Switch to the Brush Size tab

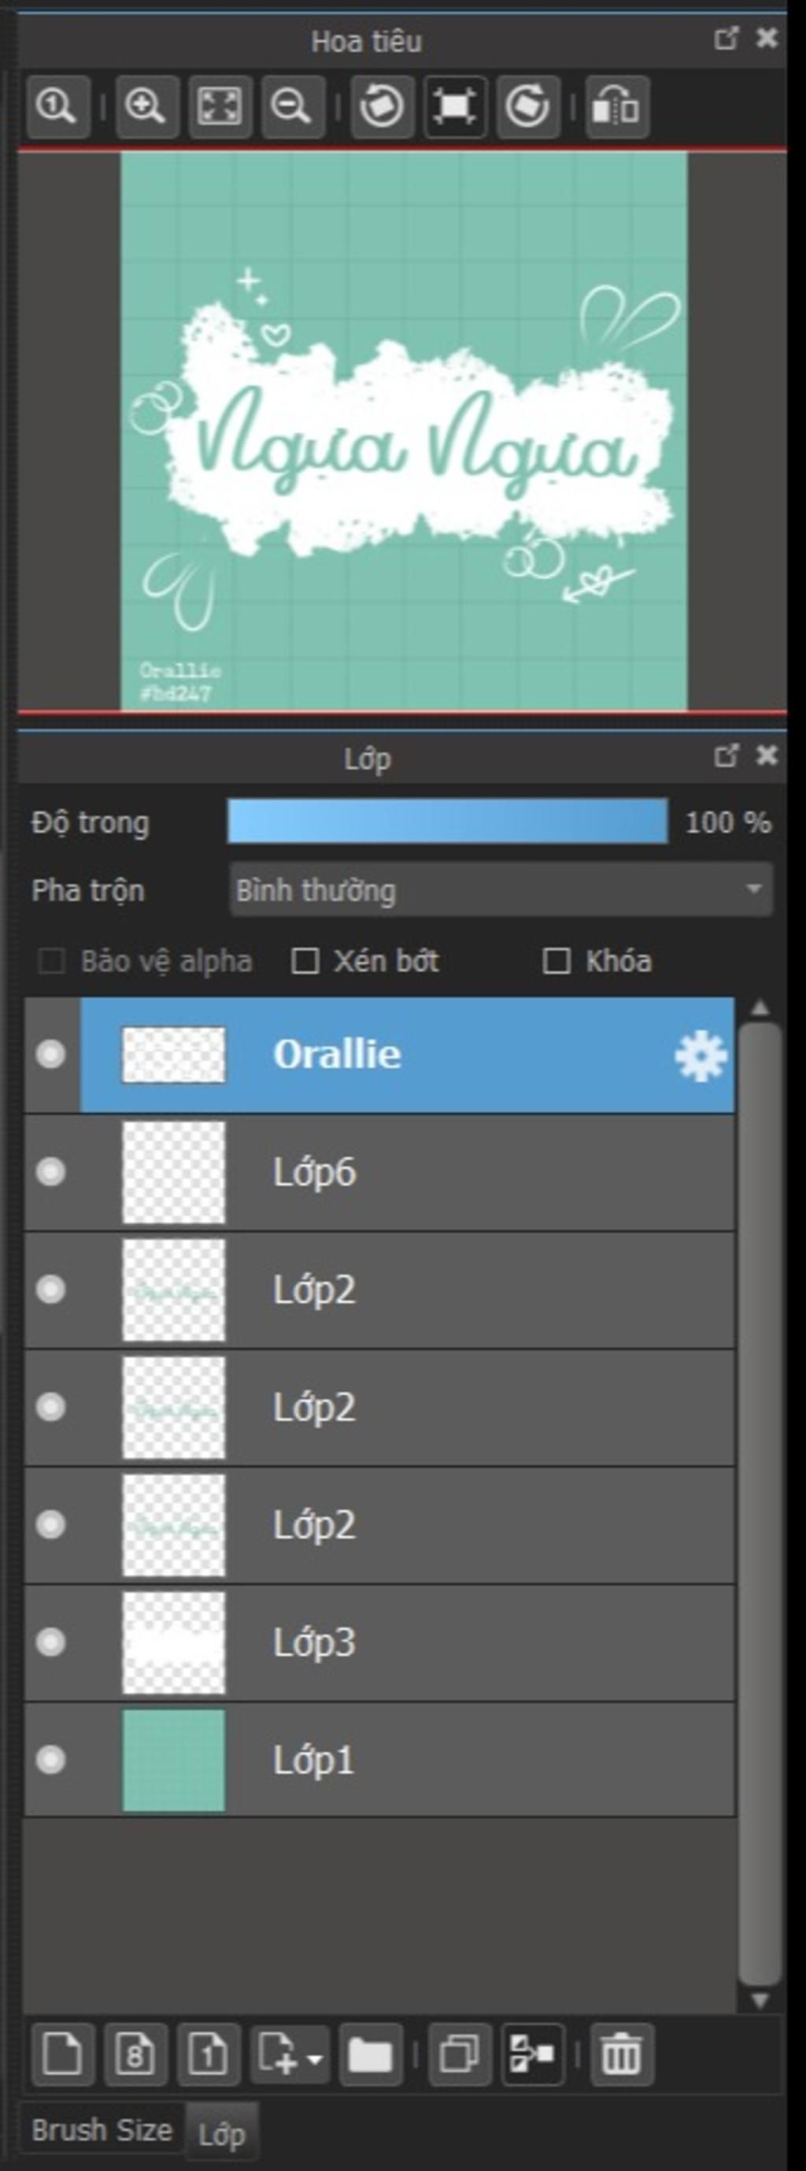click(x=101, y=2131)
